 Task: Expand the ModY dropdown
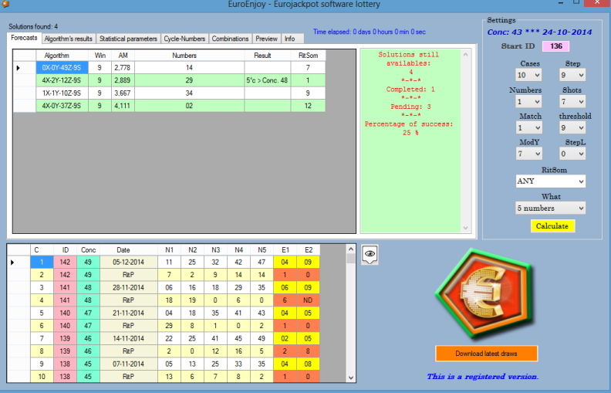pyautogui.click(x=528, y=154)
